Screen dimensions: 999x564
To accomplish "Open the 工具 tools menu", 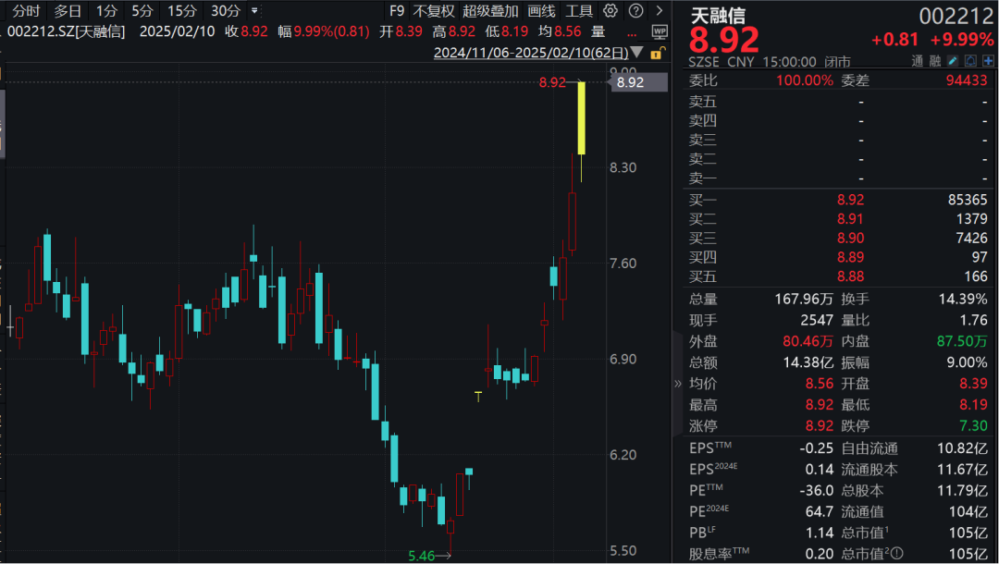I will [579, 11].
